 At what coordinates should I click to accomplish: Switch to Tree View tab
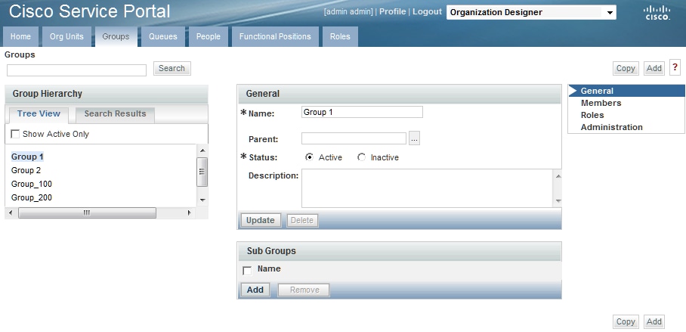click(39, 114)
